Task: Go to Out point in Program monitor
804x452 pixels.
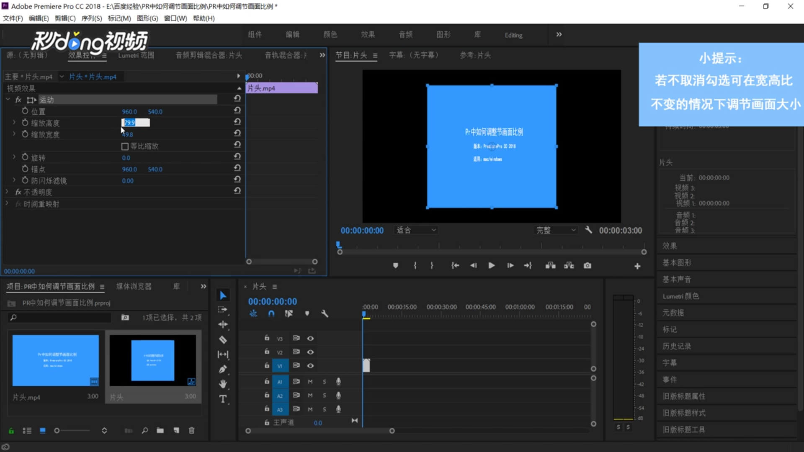Action: click(x=528, y=266)
